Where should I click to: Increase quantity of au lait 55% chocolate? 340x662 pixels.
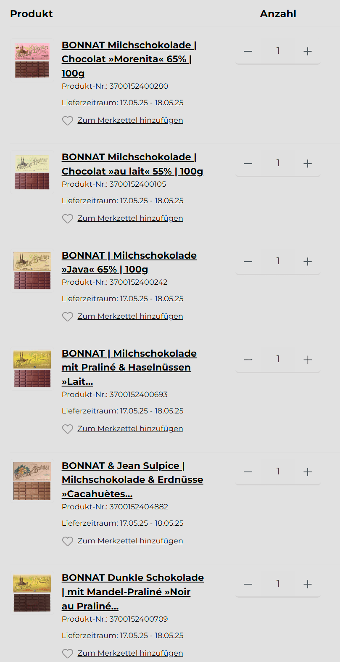(308, 164)
